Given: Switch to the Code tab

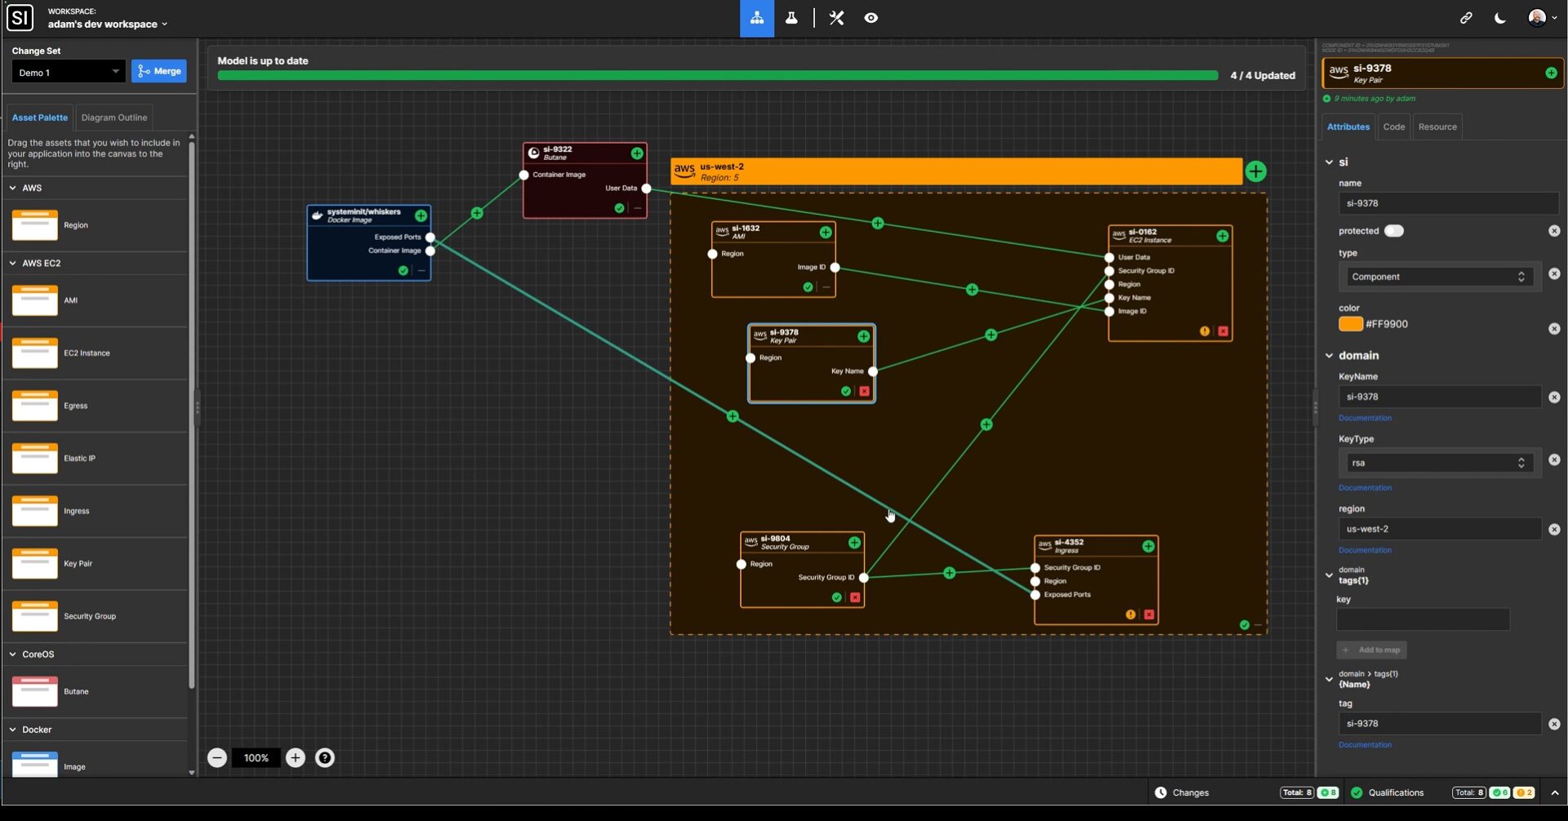Looking at the screenshot, I should (1393, 126).
